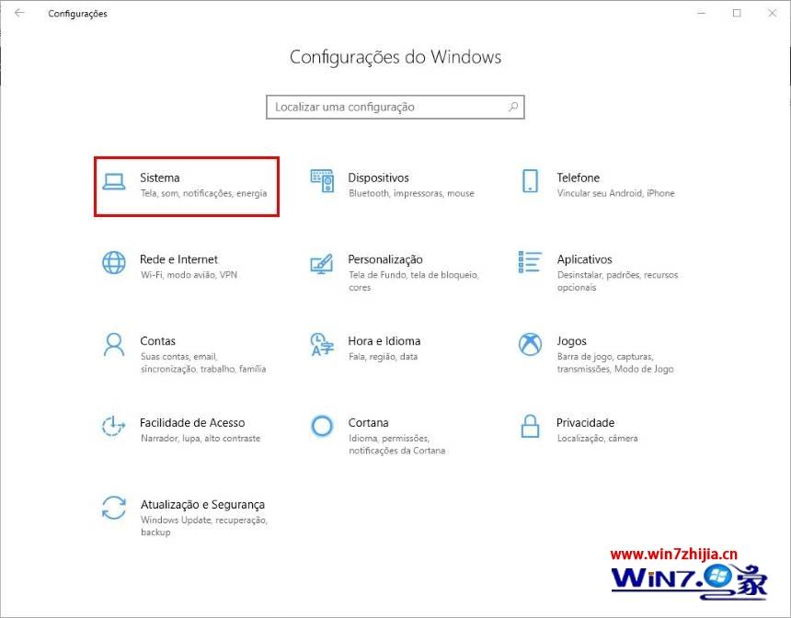
Task: Click 'Tela de Fundo, tela de bloqueio' description
Action: 414,281
